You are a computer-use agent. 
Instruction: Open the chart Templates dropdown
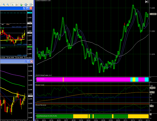pyautogui.click(x=31, y=5)
